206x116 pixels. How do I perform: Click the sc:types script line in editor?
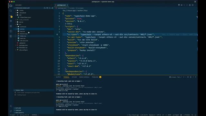111,34
